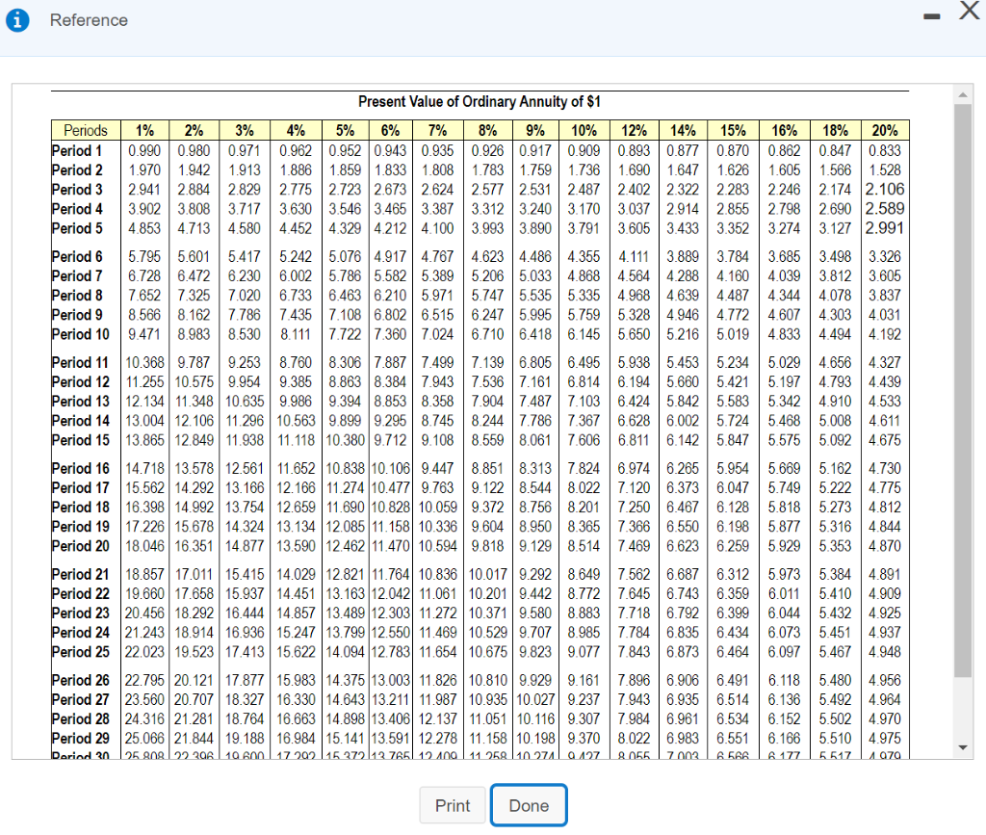The height and width of the screenshot is (835, 986).
Task: Click the scrollbar up arrow
Action: pyautogui.click(x=964, y=92)
